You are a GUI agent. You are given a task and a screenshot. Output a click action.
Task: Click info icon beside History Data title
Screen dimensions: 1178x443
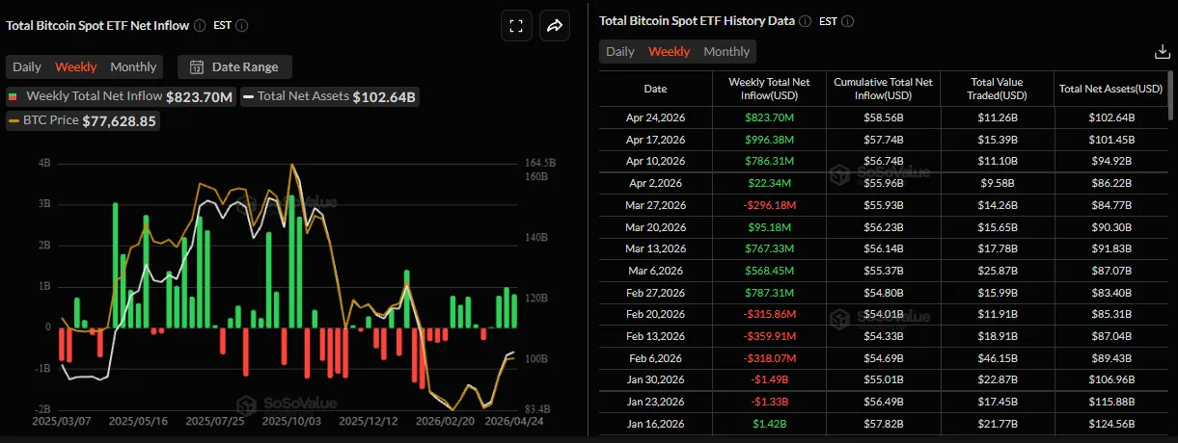[805, 21]
